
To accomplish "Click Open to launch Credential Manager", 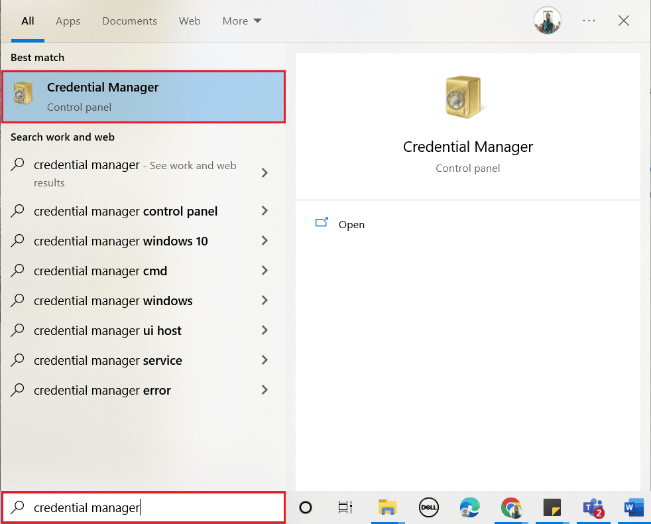I will (x=351, y=224).
